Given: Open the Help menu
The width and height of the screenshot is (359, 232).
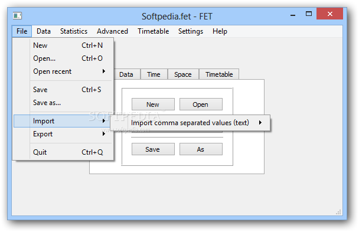Looking at the screenshot, I should 220,31.
